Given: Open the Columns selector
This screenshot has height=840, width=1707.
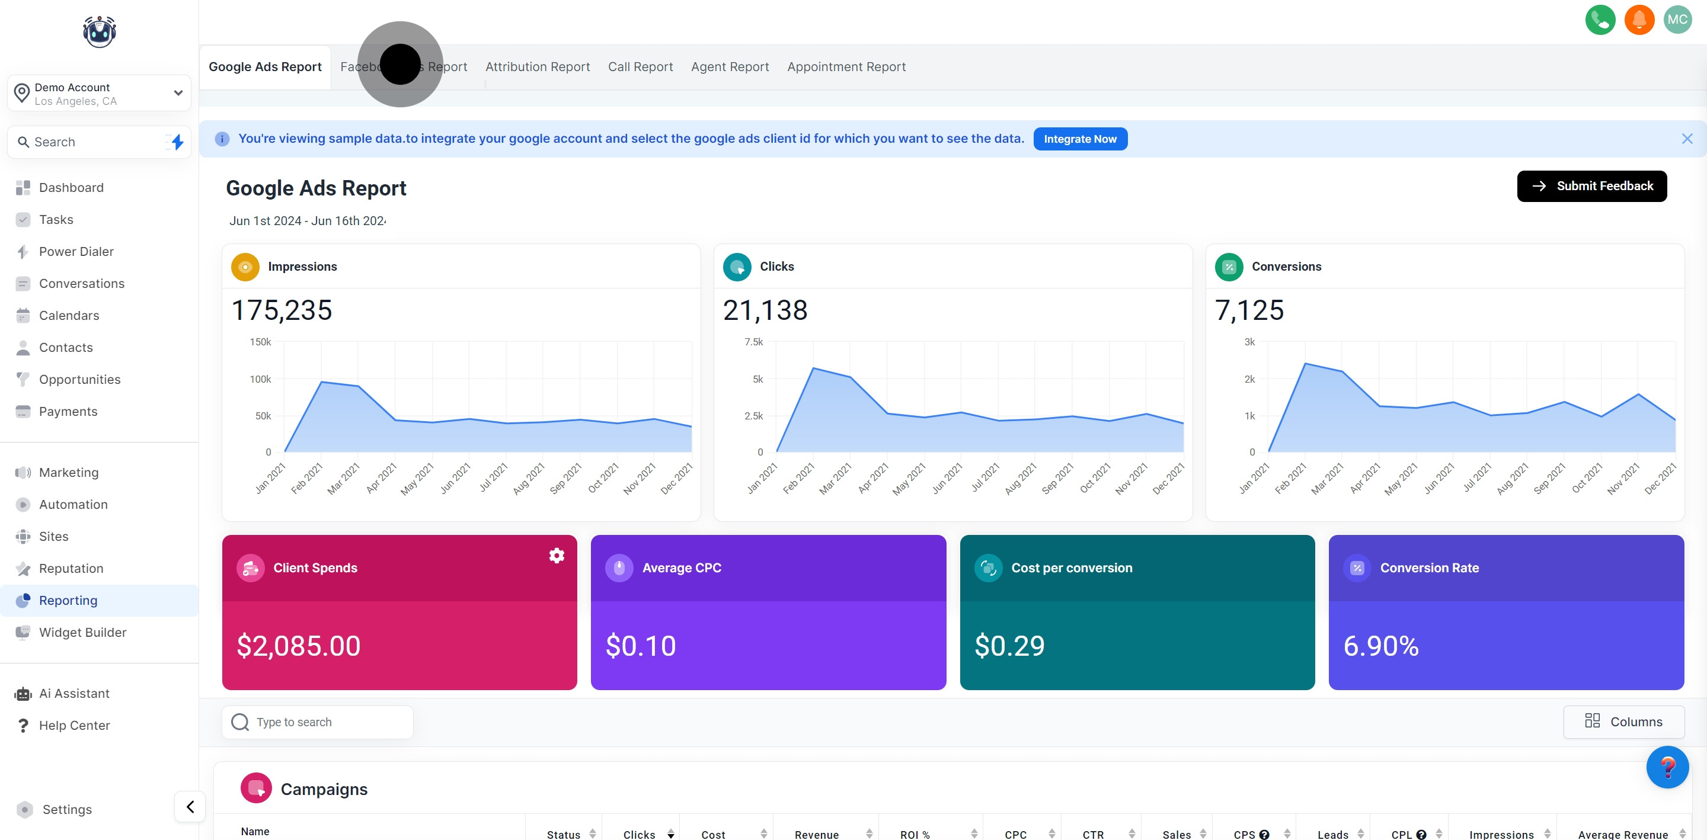Looking at the screenshot, I should [x=1624, y=722].
